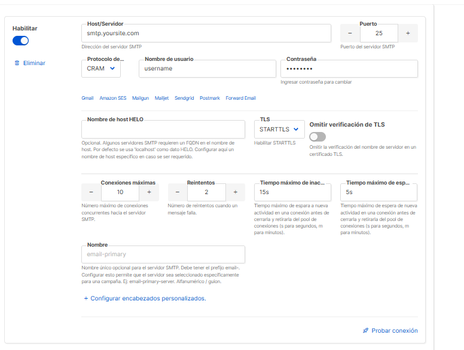Pick the Sendgrid preset link

184,98
